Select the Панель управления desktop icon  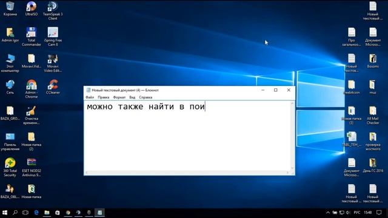(x=10, y=141)
